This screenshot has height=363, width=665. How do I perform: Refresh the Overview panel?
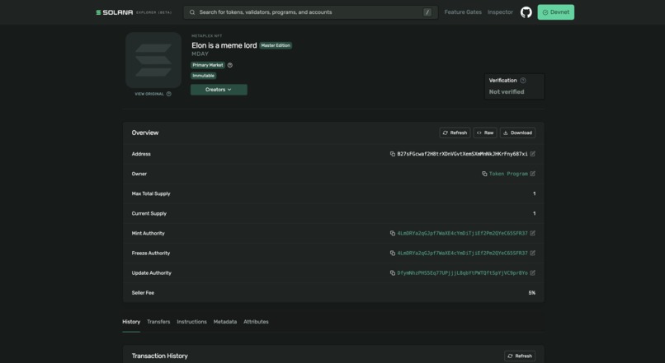click(455, 133)
